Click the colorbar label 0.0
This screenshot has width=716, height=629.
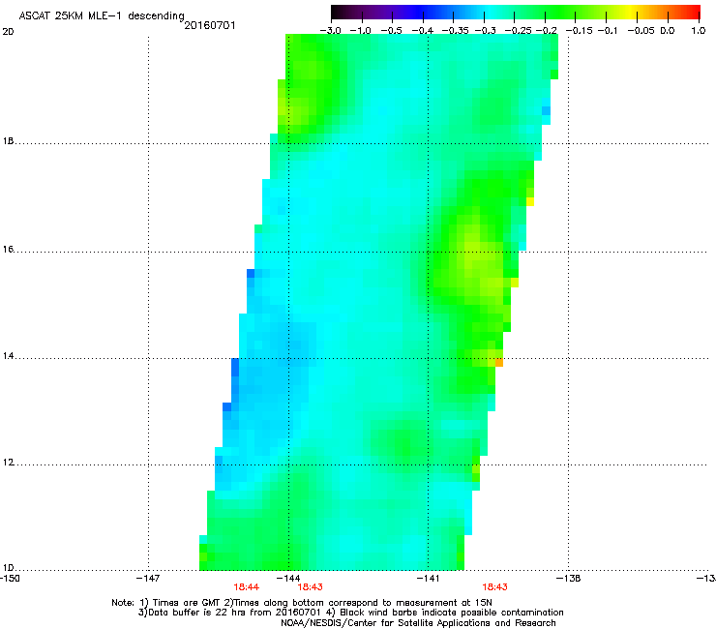tap(668, 31)
